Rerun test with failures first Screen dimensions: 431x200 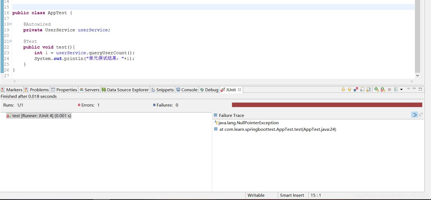[383, 89]
